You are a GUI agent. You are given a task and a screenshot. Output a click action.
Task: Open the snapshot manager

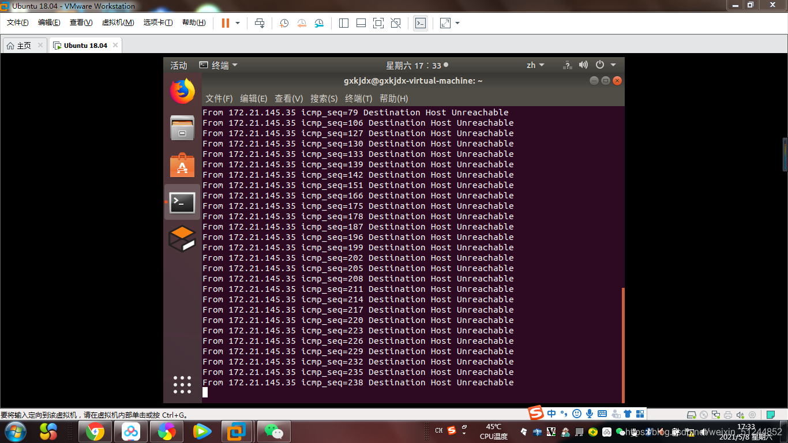click(x=319, y=23)
